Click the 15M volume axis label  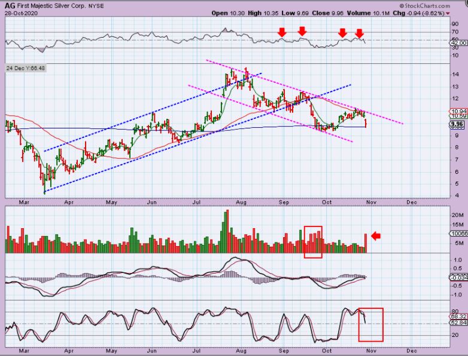[458, 225]
